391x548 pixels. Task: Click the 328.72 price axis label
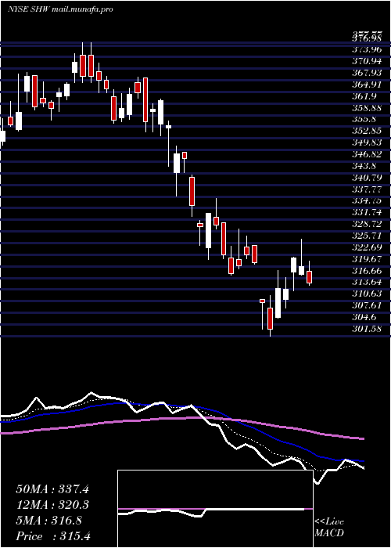point(367,224)
